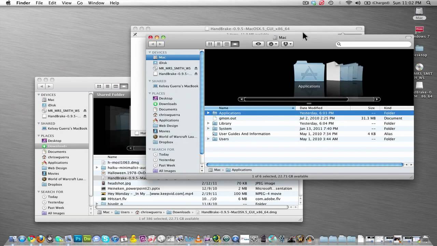Image resolution: width=437 pixels, height=246 pixels.
Task: Eject HandBrake volume in the Mac window sidebar
Action: click(x=196, y=74)
